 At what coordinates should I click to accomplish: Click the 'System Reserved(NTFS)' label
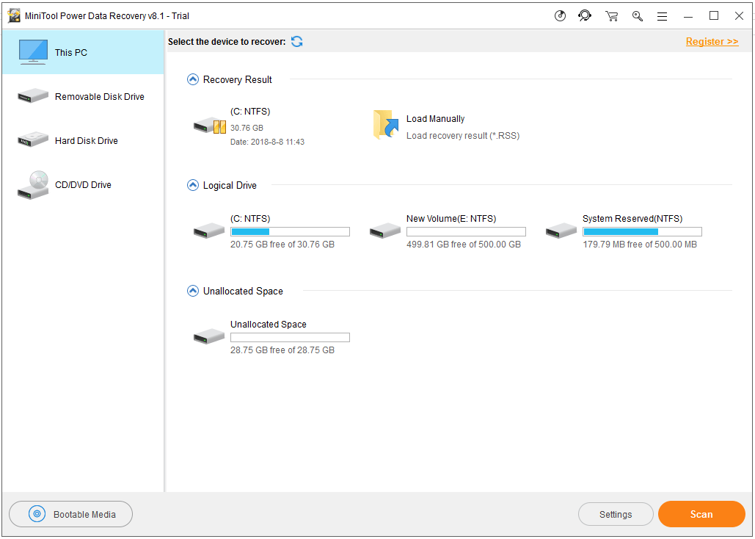(x=632, y=218)
